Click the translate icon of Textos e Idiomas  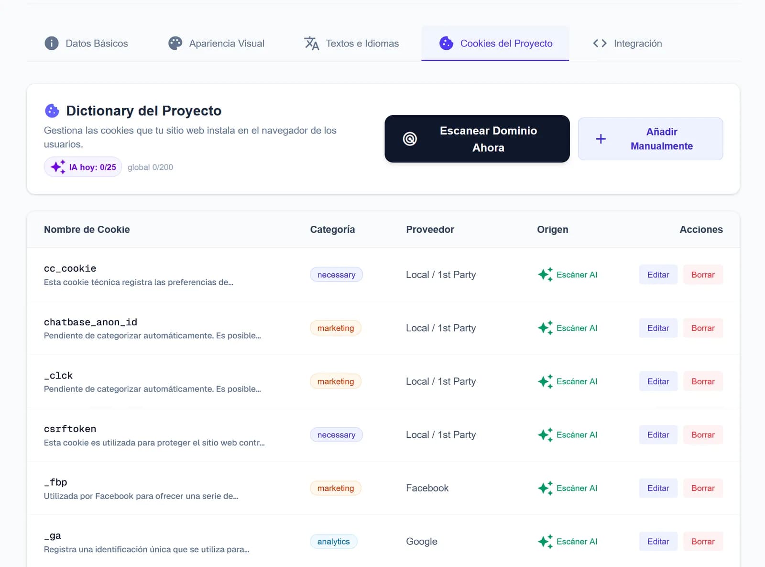click(x=312, y=44)
